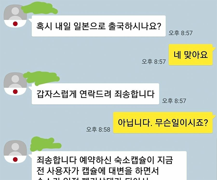The height and width of the screenshot is (180, 217).
Task: Tap the red dot flag on the middle avatar
Action: pyautogui.click(x=15, y=92)
